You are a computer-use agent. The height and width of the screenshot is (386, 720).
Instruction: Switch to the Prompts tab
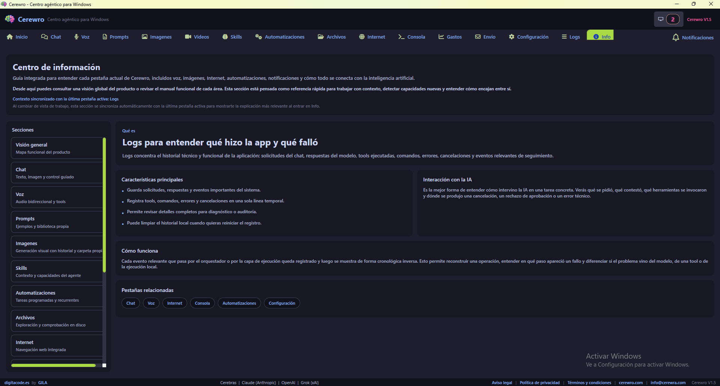tap(116, 37)
